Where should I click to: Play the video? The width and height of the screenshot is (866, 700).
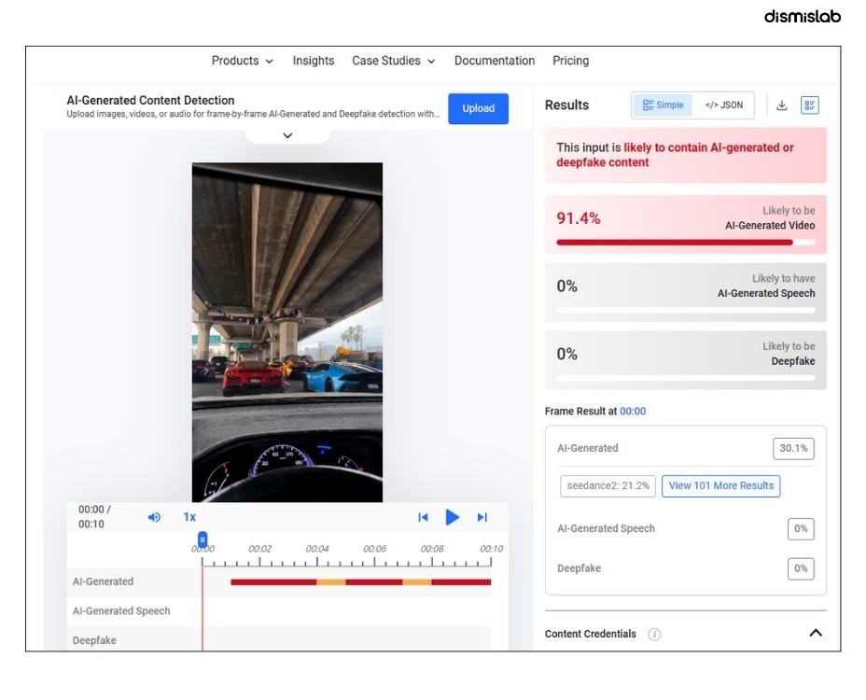click(x=453, y=517)
